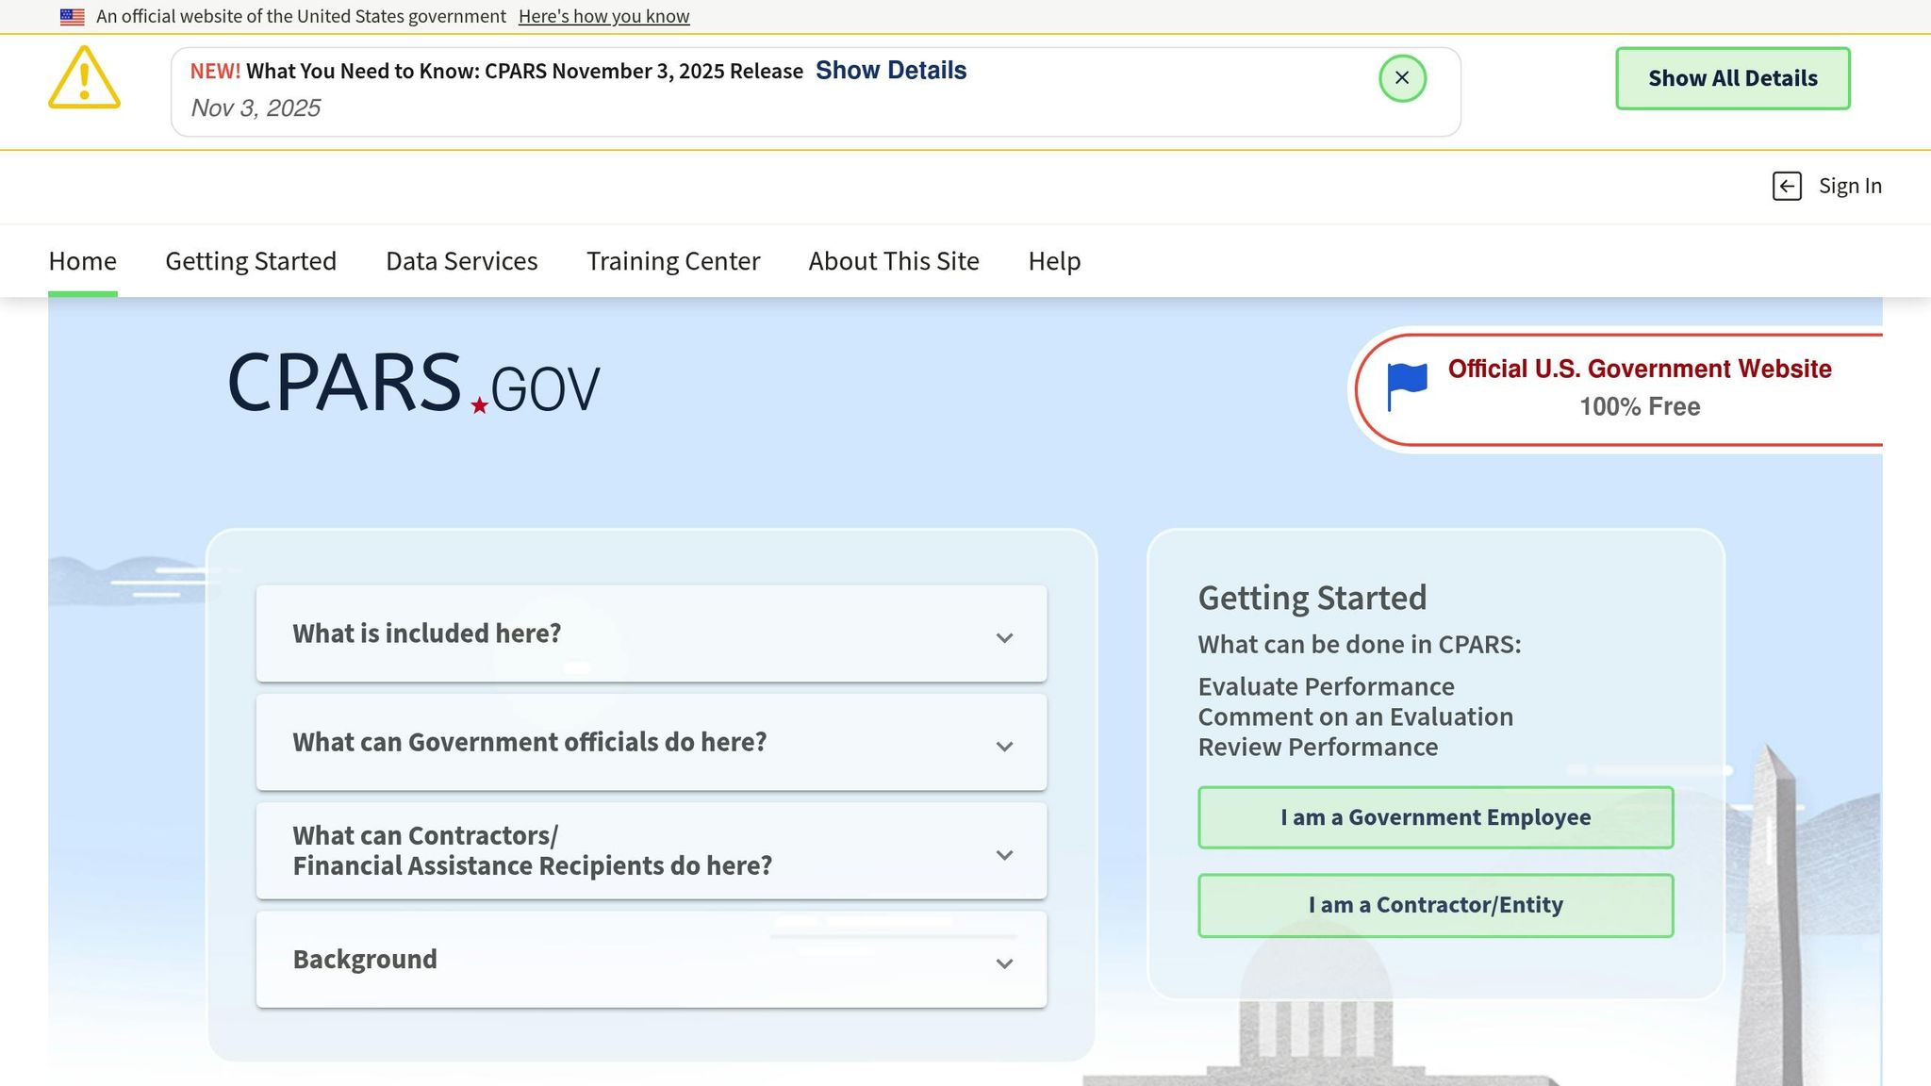The height and width of the screenshot is (1086, 1931).
Task: Open About This Site menu item
Action: click(x=893, y=261)
